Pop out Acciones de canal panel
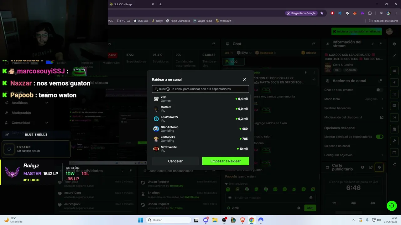Screen dimensions: 401x225 (x=380, y=81)
